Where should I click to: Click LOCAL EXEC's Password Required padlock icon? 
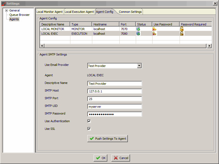coord(182,33)
